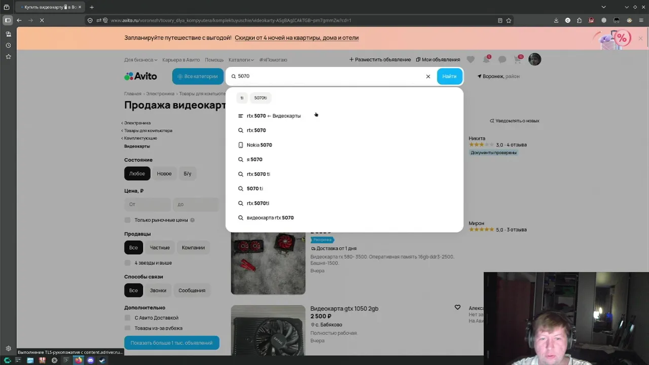List all tabs chevron in tab bar
649x365 pixels.
click(603, 7)
